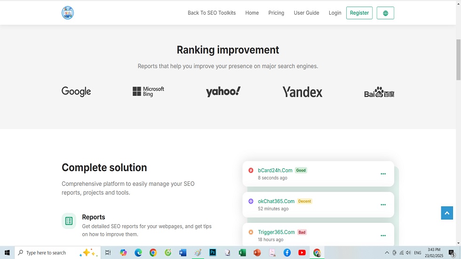Open three-dot menu for Trigger365.Com
The height and width of the screenshot is (259, 461).
[383, 235]
